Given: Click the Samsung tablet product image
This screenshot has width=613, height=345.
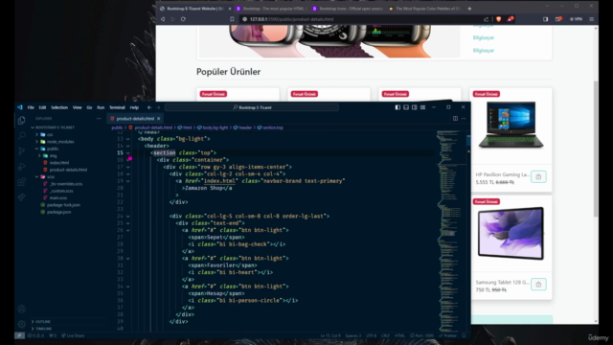Looking at the screenshot, I should [x=511, y=234].
